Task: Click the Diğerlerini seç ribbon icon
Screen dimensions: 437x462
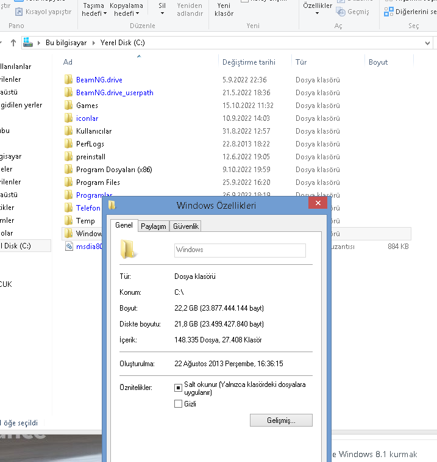Action: [388, 12]
